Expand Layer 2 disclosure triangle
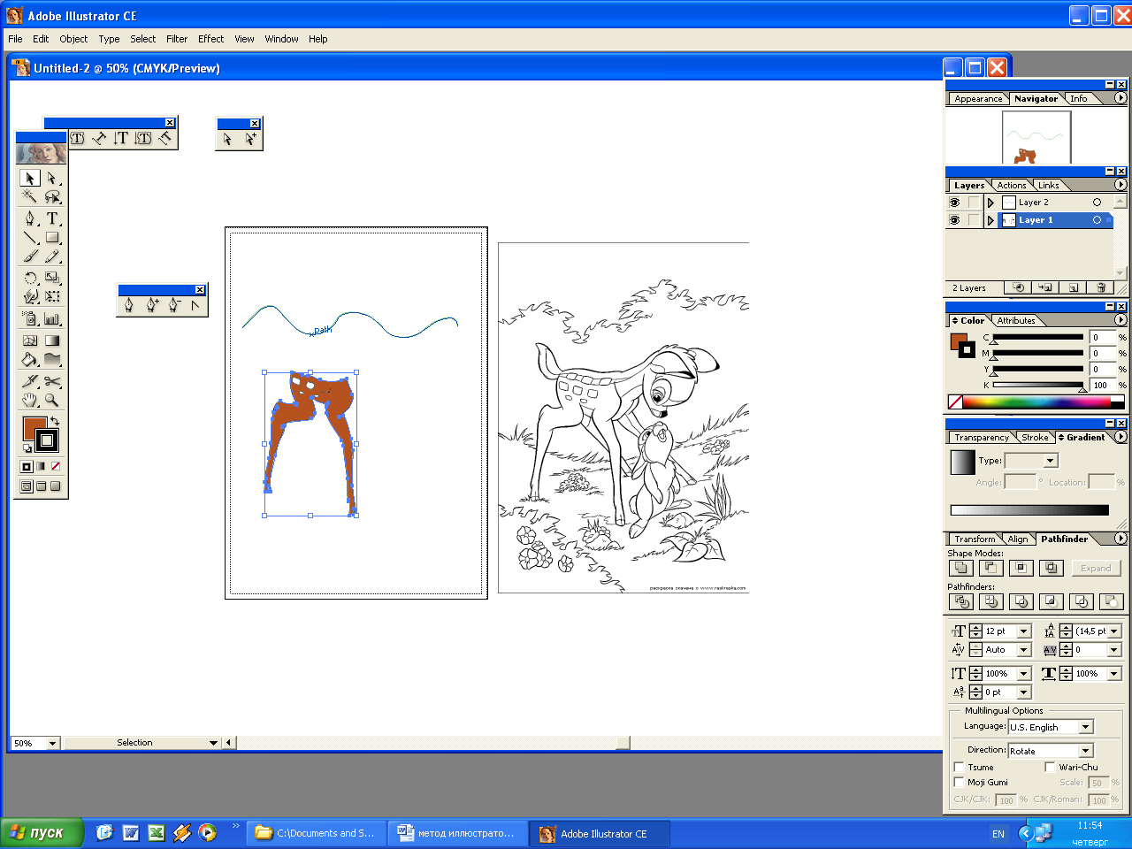Screen dimensions: 1132x849 click(990, 203)
